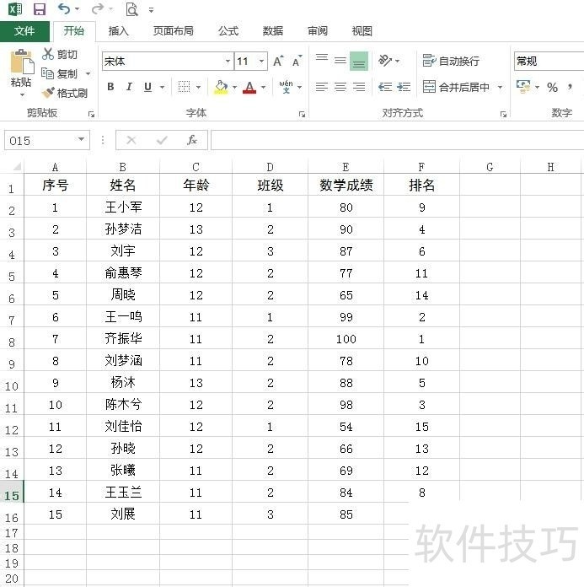This screenshot has height=587, width=584.
Task: Expand the font color dropdown arrow
Action: [x=264, y=87]
